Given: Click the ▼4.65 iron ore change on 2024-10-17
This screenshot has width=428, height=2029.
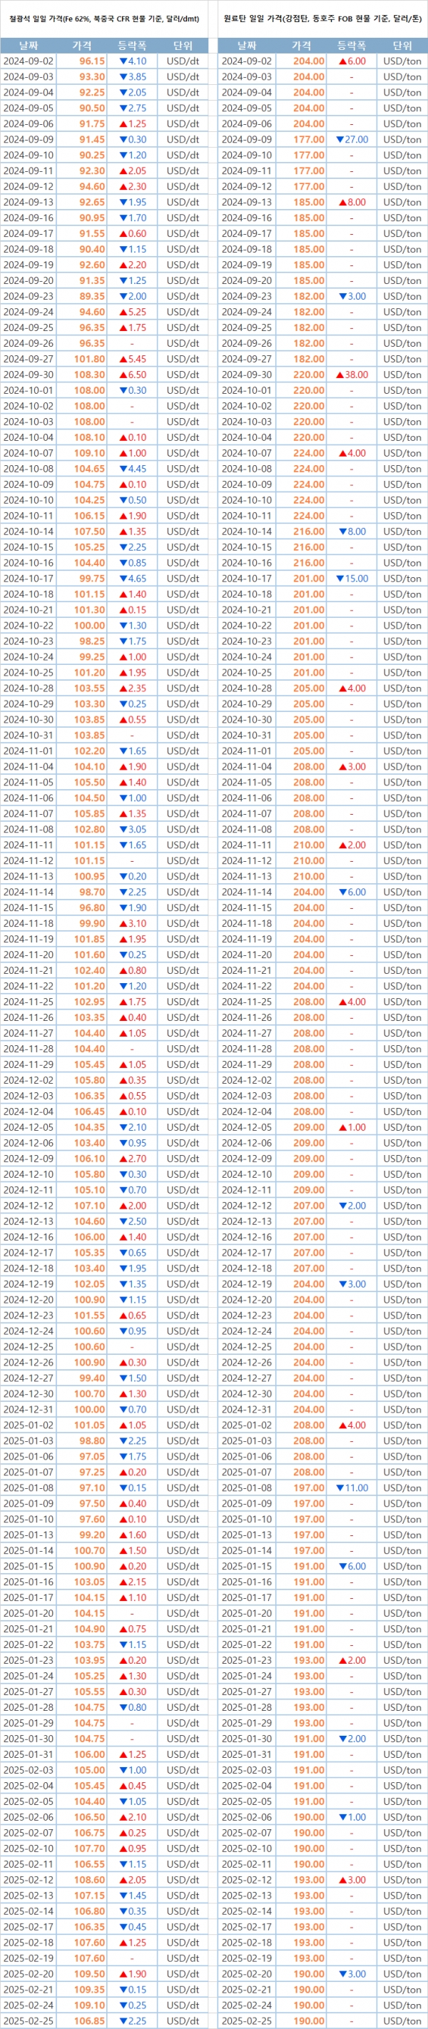Looking at the screenshot, I should [x=132, y=578].
